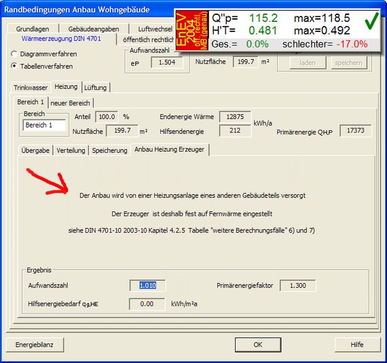Click the Anteil field showing 100.0
The image size is (387, 363).
coord(107,117)
